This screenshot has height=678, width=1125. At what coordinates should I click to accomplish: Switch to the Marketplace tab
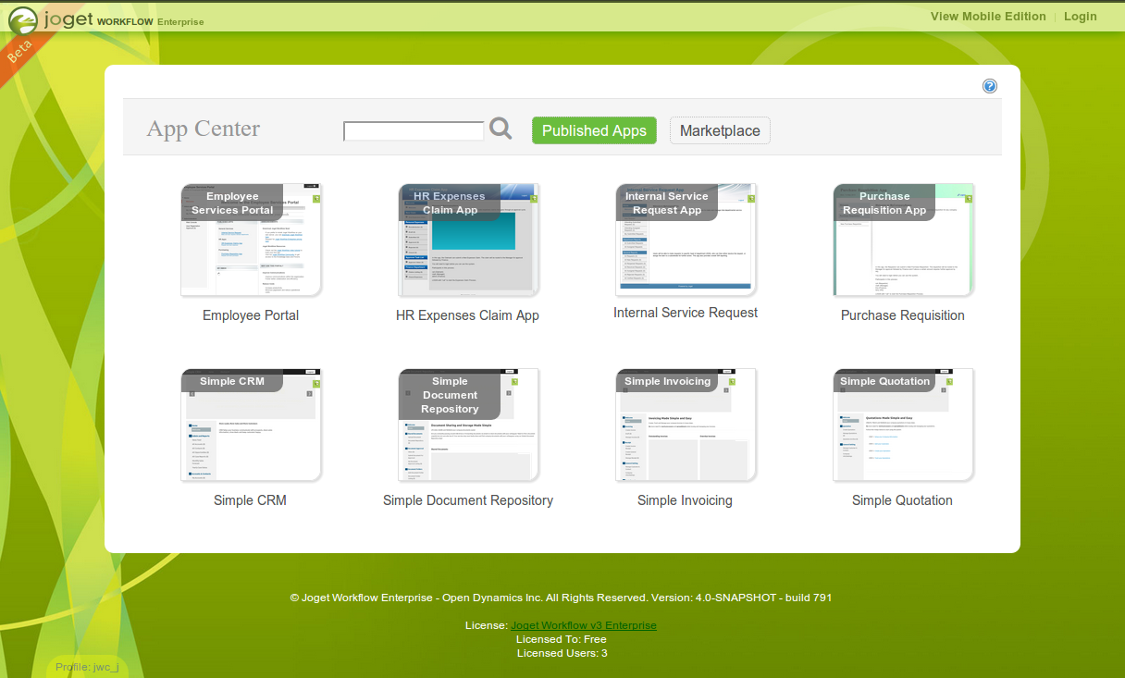click(x=720, y=130)
